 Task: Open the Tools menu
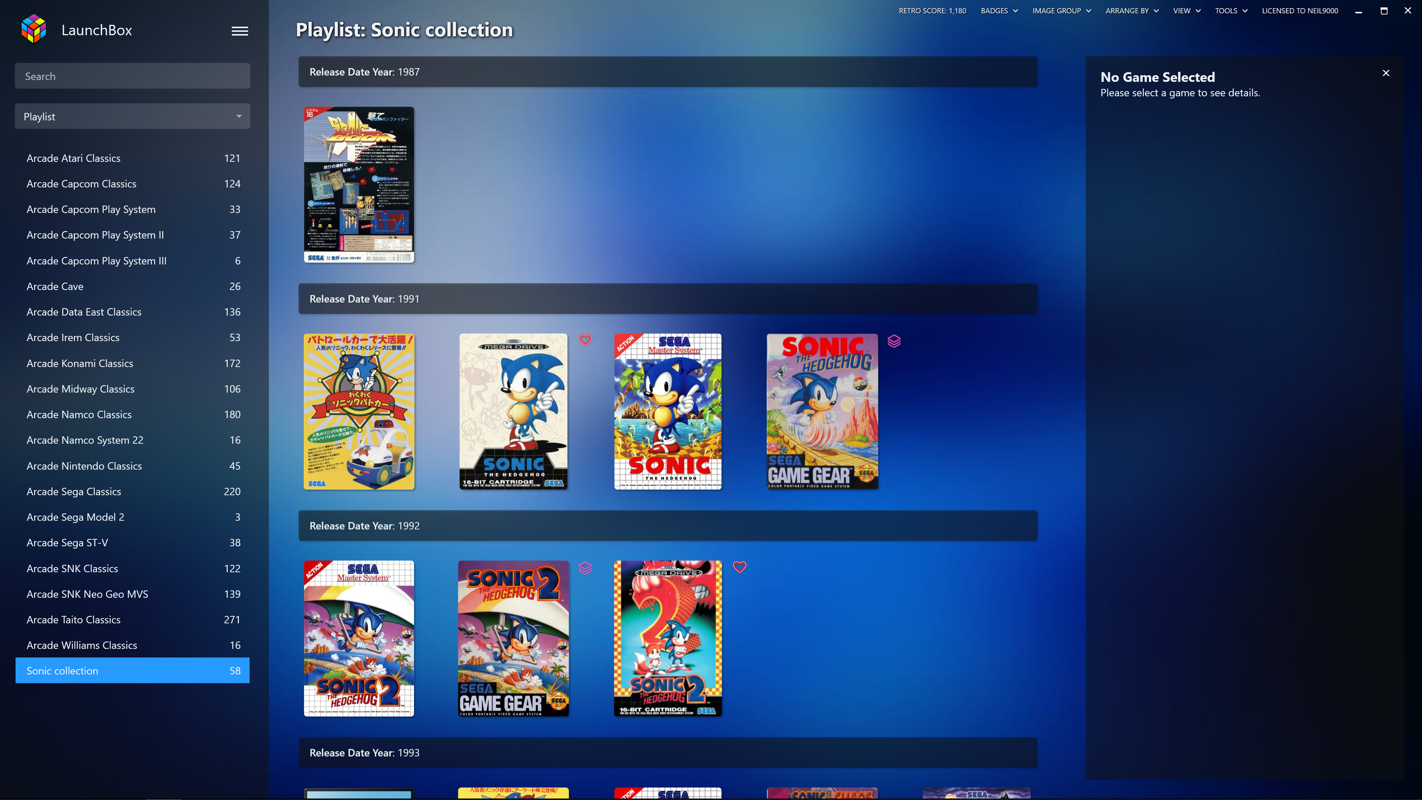[1231, 10]
